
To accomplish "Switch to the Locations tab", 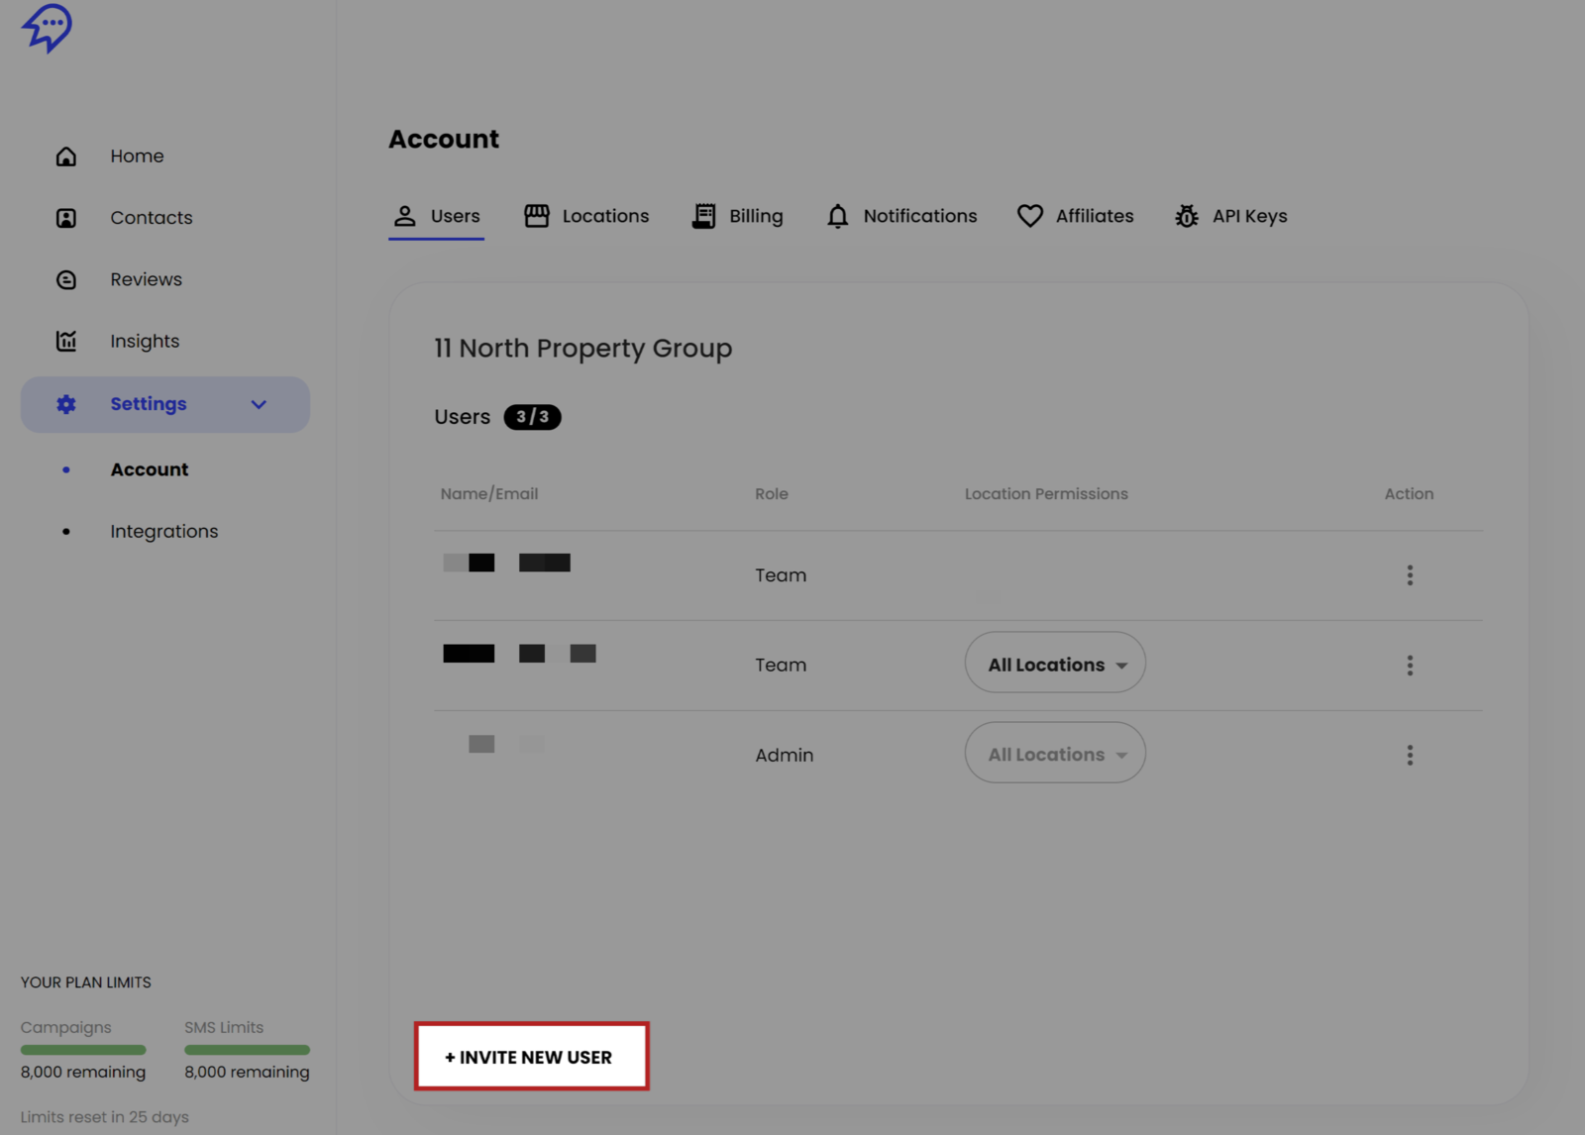I will 586,216.
